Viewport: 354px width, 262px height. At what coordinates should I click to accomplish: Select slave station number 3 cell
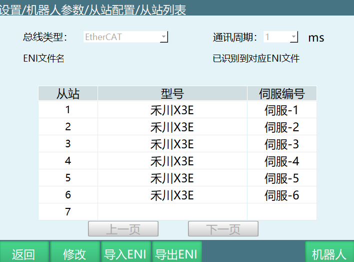point(68,144)
